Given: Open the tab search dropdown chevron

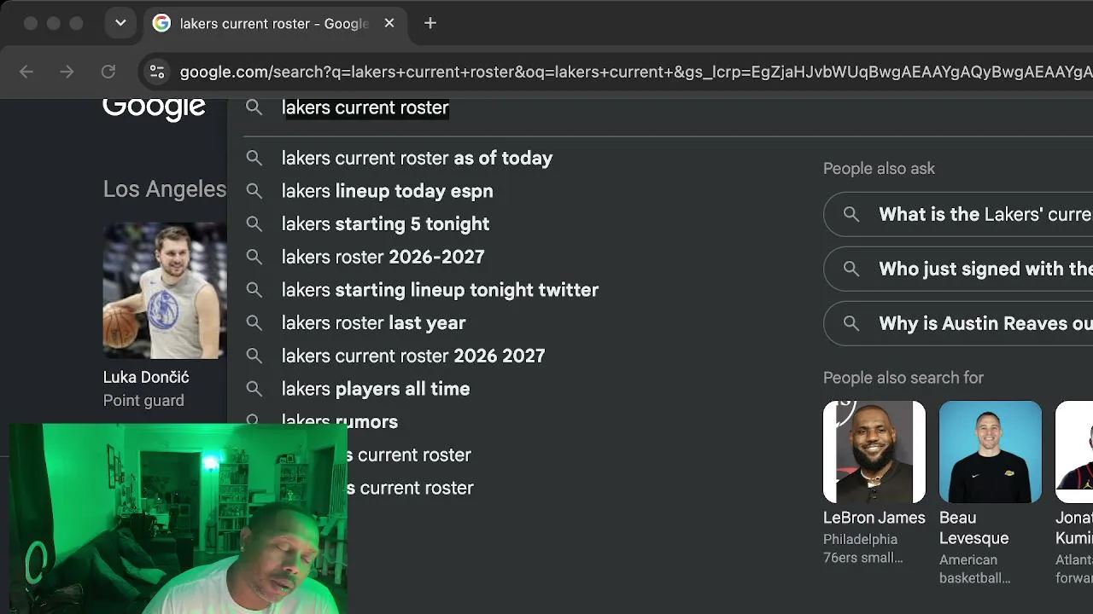Looking at the screenshot, I should (120, 23).
